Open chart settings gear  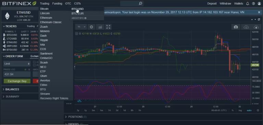(91, 27)
